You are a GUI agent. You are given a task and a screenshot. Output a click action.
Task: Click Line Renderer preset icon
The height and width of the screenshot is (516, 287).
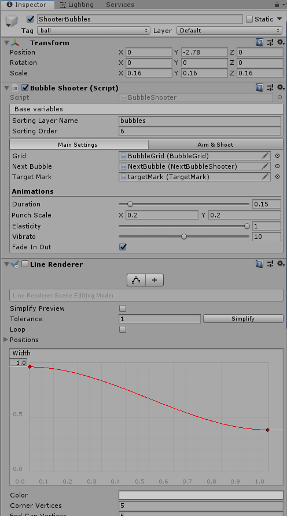click(x=270, y=264)
